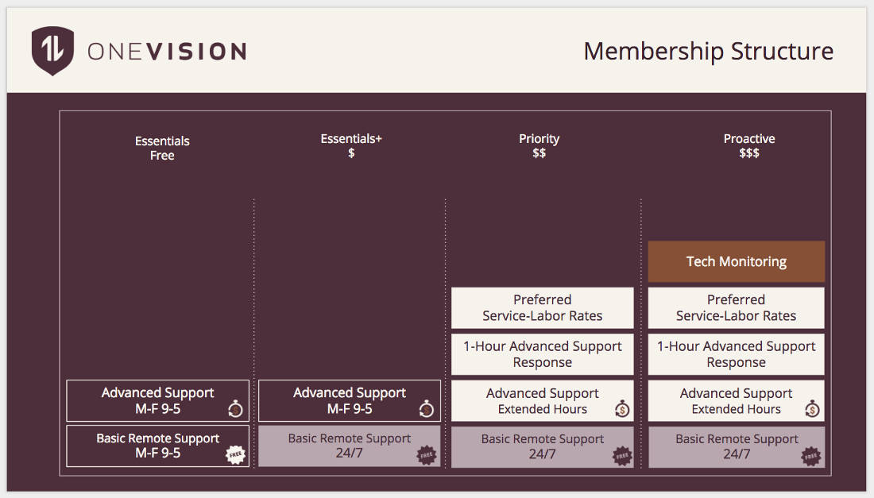Click the FREE badge in Essentials+ Basic Remote Support
The width and height of the screenshot is (874, 498).
tap(427, 455)
